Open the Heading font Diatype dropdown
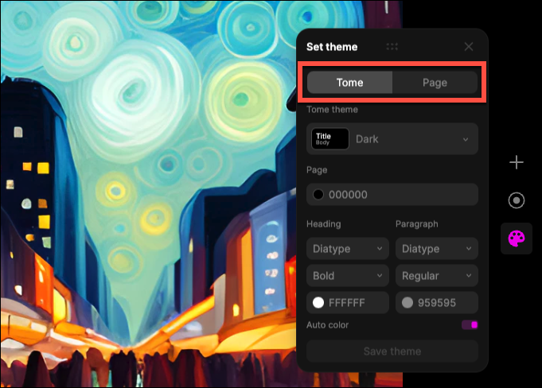The height and width of the screenshot is (388, 542). pyautogui.click(x=348, y=249)
